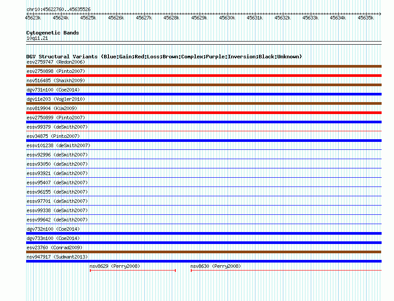Click the red loss bar under esv2750898
This screenshot has width=394, height=301.
coord(204,76)
